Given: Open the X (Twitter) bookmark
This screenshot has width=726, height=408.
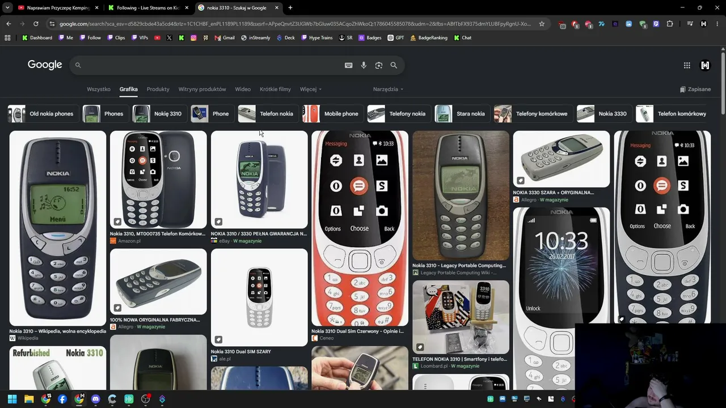Looking at the screenshot, I should 169,38.
